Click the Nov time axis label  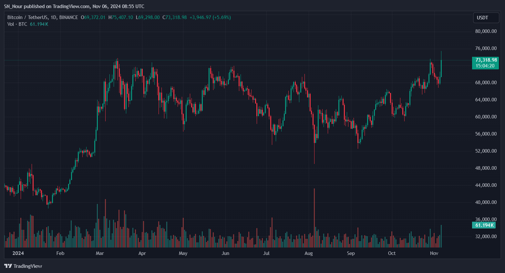(x=434, y=253)
